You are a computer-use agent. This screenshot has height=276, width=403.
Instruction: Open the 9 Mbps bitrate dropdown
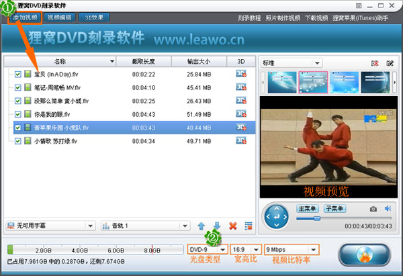[314, 250]
